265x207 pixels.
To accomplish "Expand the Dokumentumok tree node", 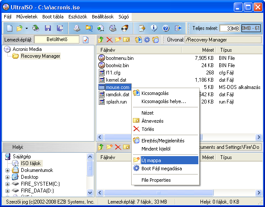I will (7, 170).
